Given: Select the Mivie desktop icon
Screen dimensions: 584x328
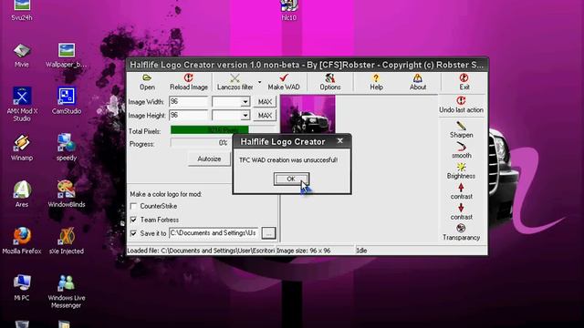Looking at the screenshot, I should [22, 55].
